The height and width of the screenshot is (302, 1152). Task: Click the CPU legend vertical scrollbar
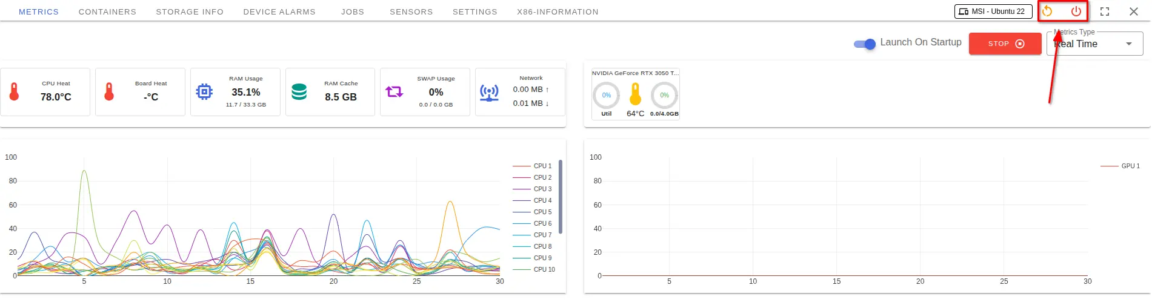[561, 197]
